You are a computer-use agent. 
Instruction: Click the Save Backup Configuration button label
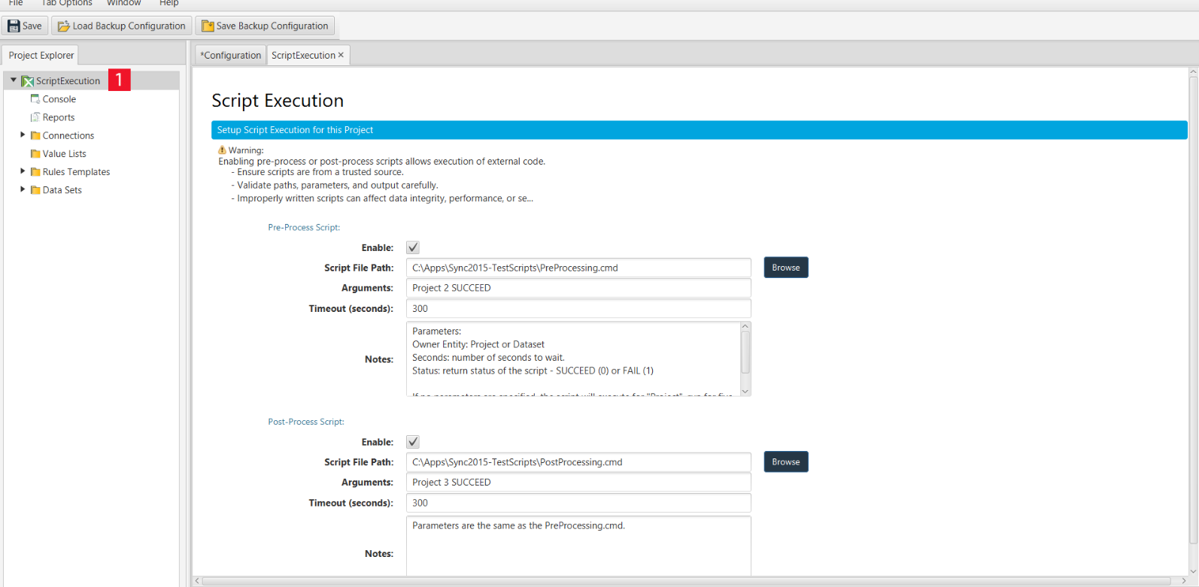click(272, 26)
